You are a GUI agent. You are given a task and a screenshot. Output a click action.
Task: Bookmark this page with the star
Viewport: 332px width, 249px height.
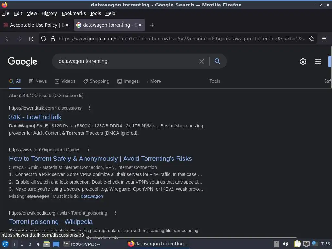coord(312,39)
